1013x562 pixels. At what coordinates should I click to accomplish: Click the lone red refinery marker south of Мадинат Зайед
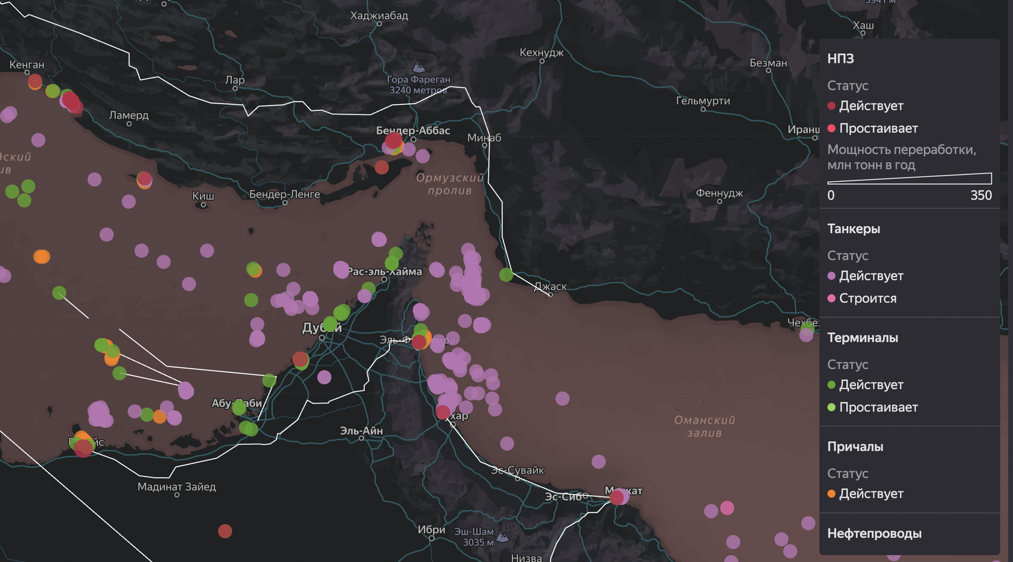[225, 531]
